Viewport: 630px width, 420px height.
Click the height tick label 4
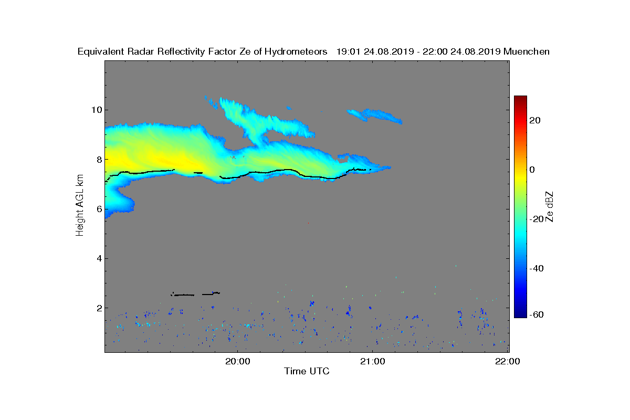(x=98, y=258)
